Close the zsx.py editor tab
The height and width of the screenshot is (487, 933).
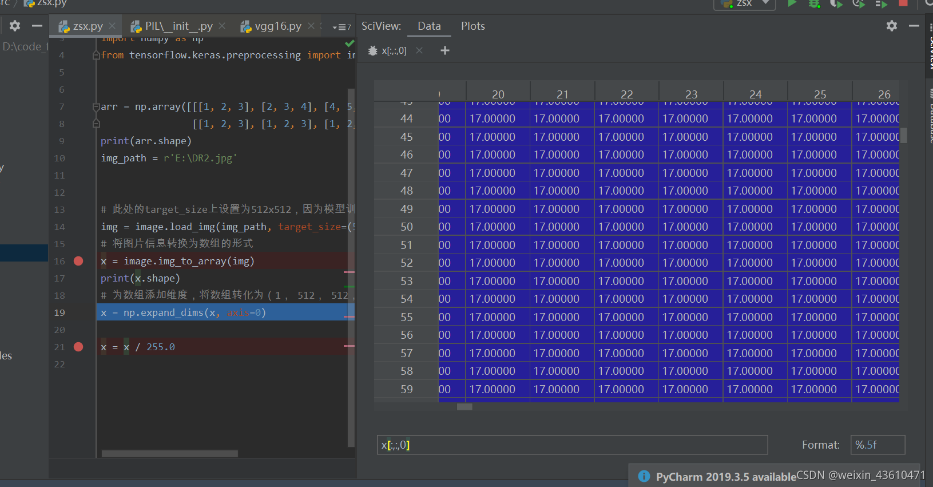coord(112,26)
